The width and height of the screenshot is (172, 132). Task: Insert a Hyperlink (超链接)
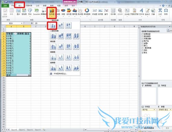(120, 12)
